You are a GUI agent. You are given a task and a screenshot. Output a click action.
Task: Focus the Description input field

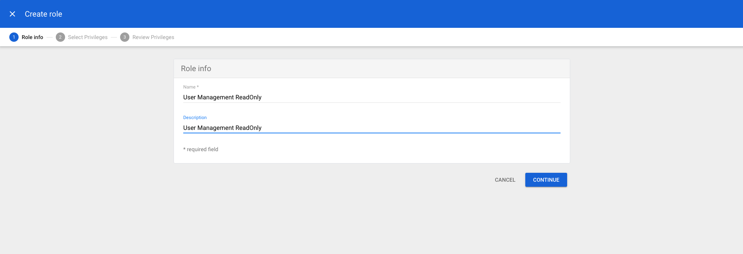(x=371, y=128)
